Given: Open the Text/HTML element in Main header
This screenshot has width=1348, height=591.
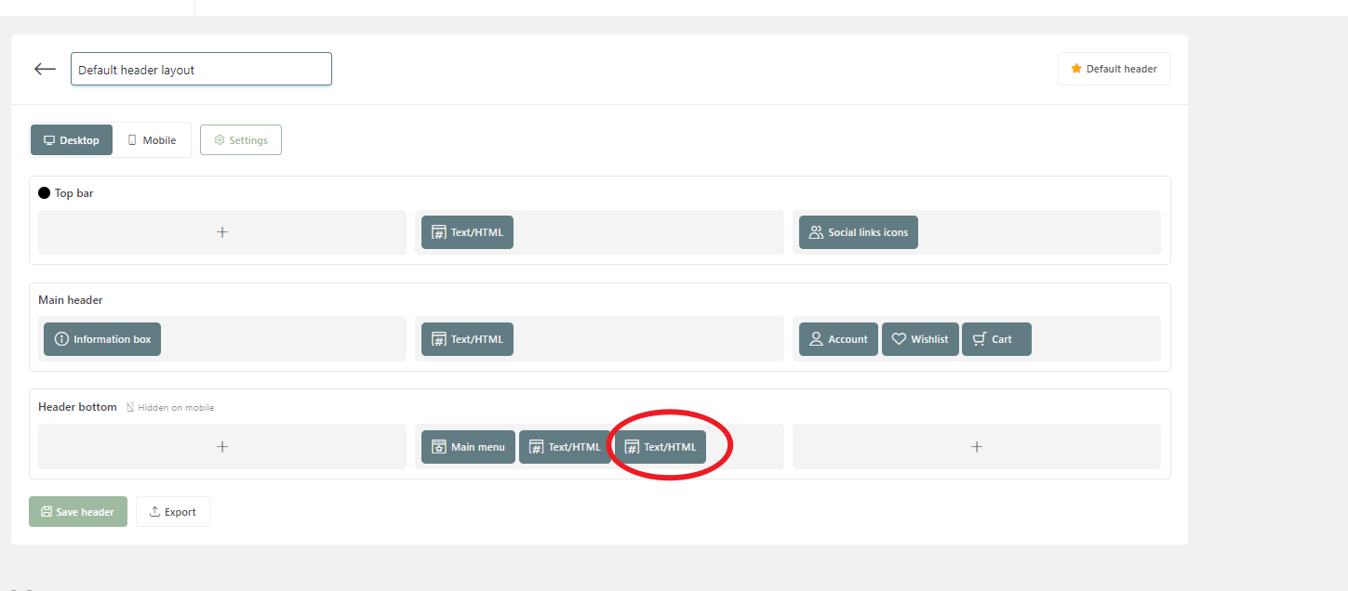Looking at the screenshot, I should (x=466, y=338).
